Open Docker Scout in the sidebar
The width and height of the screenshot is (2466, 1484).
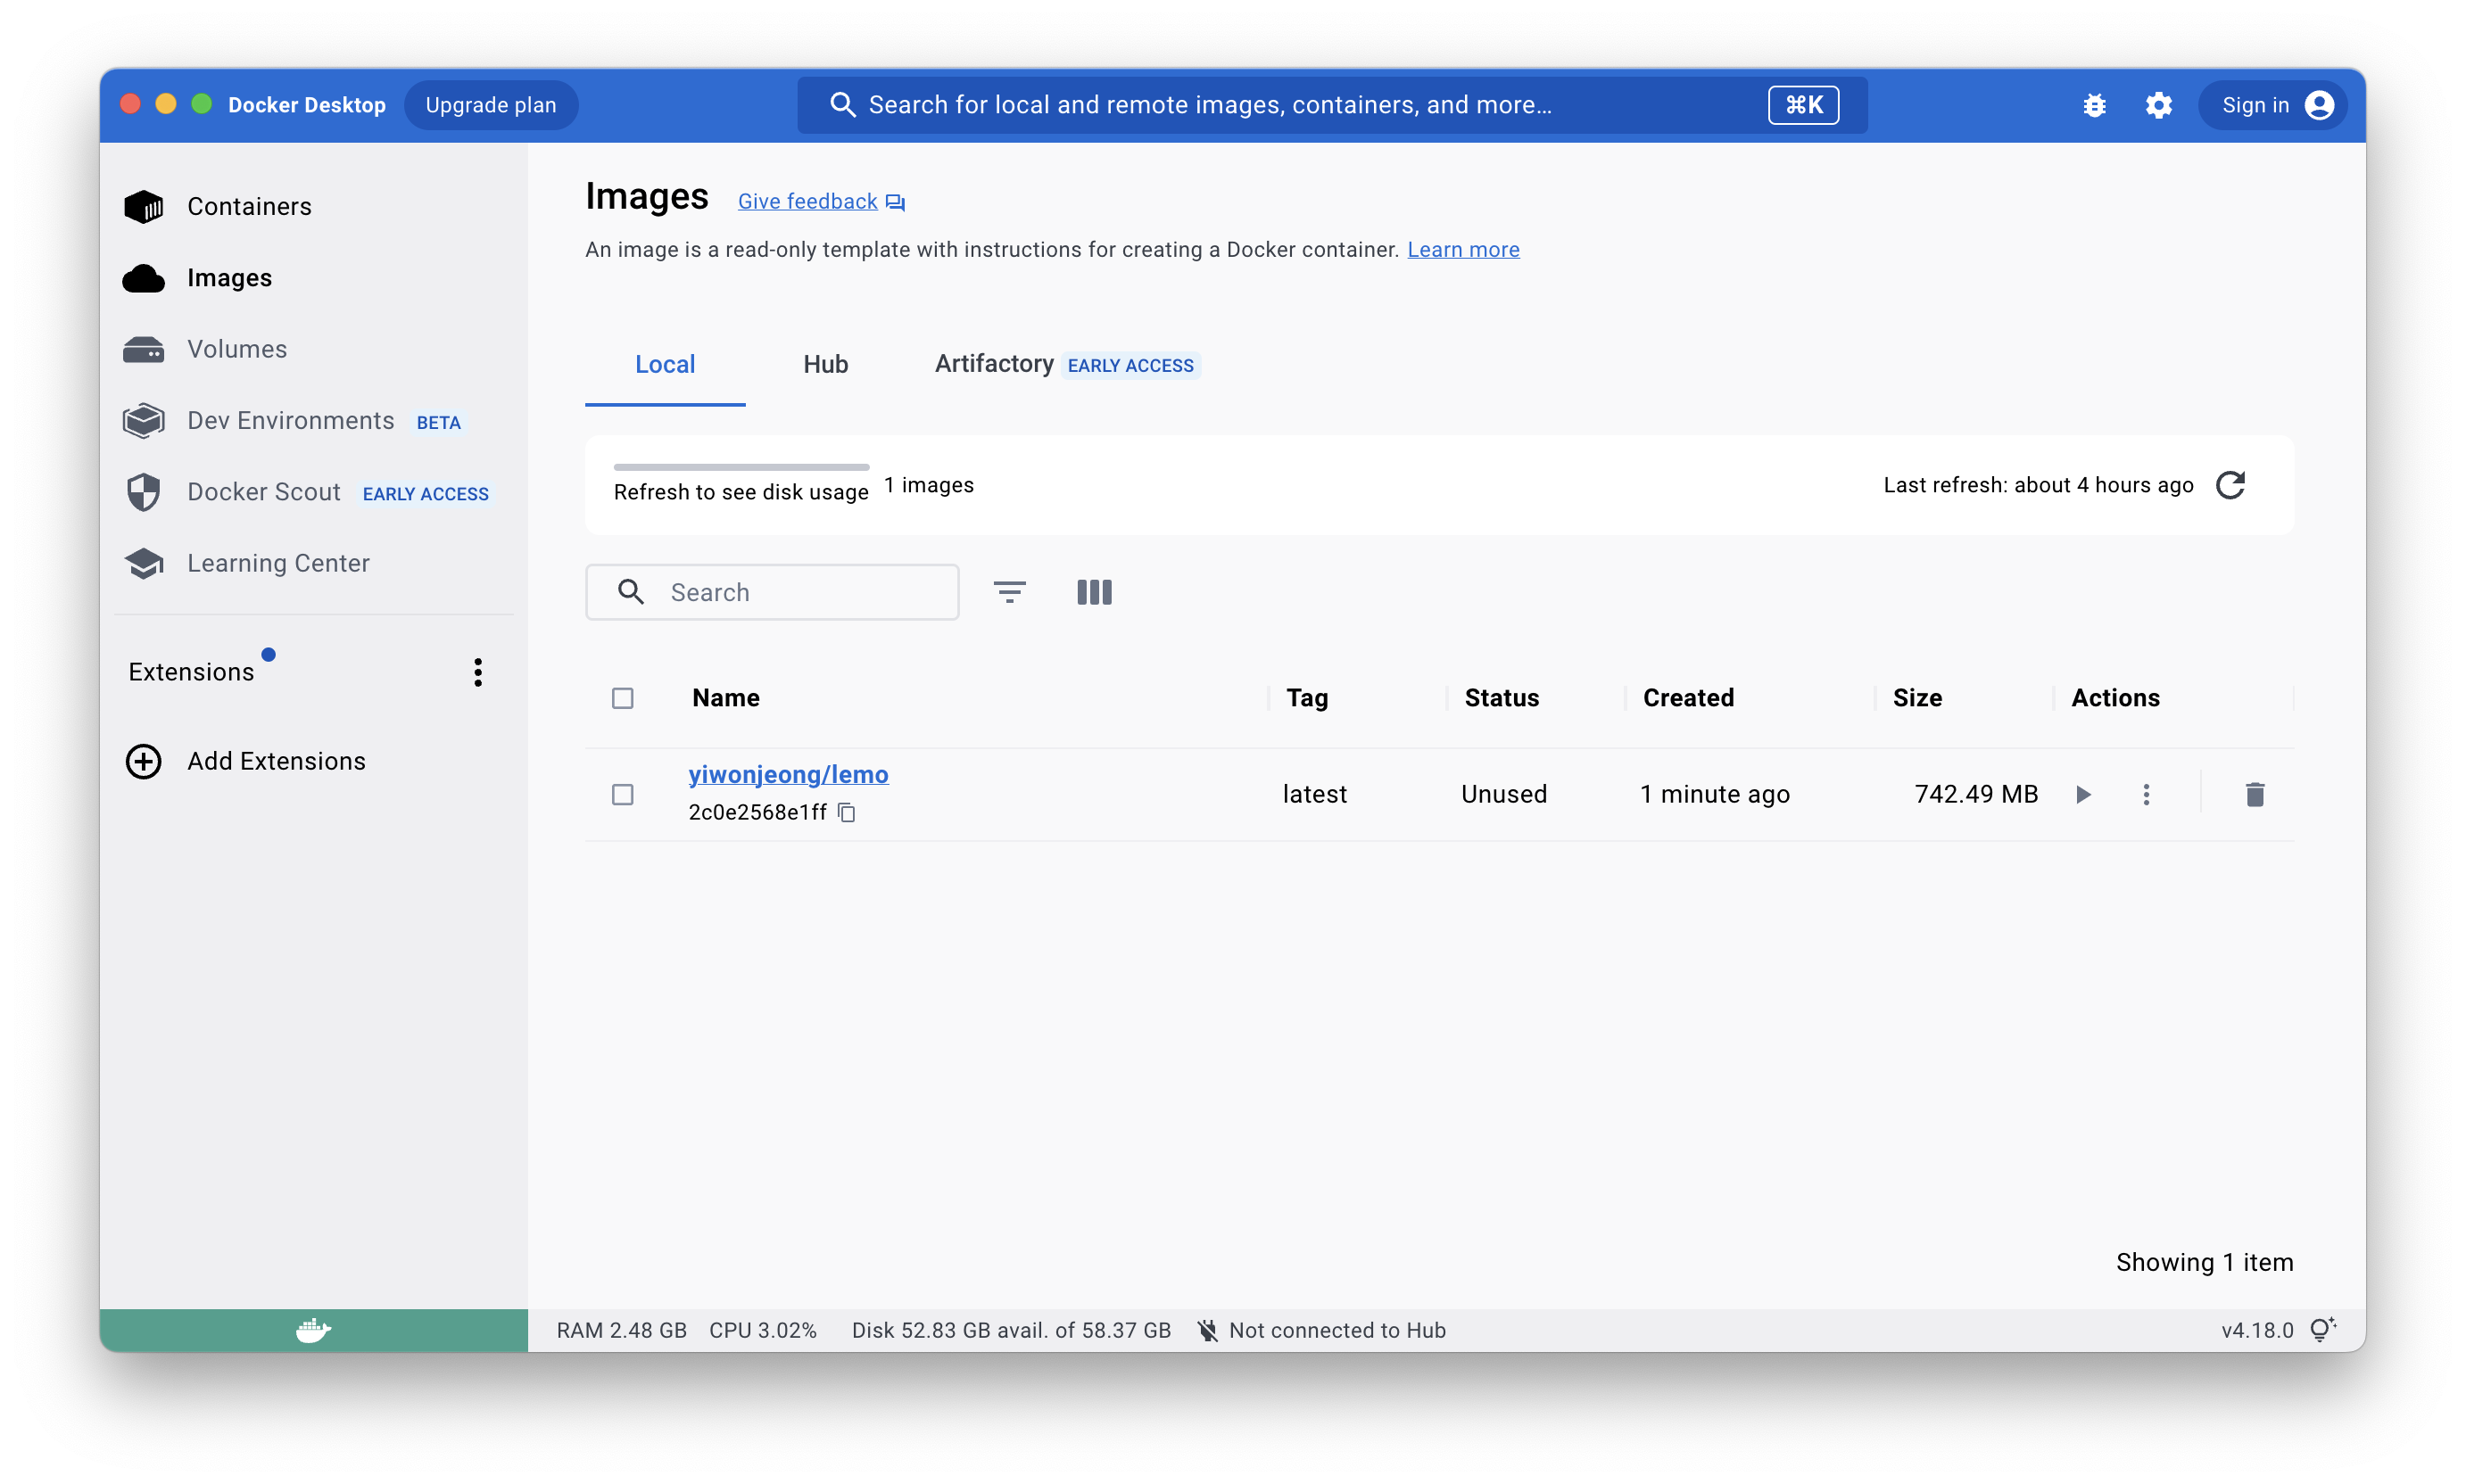pos(263,492)
